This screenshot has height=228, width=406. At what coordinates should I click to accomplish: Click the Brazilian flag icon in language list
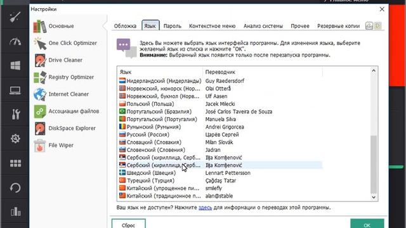[122, 111]
